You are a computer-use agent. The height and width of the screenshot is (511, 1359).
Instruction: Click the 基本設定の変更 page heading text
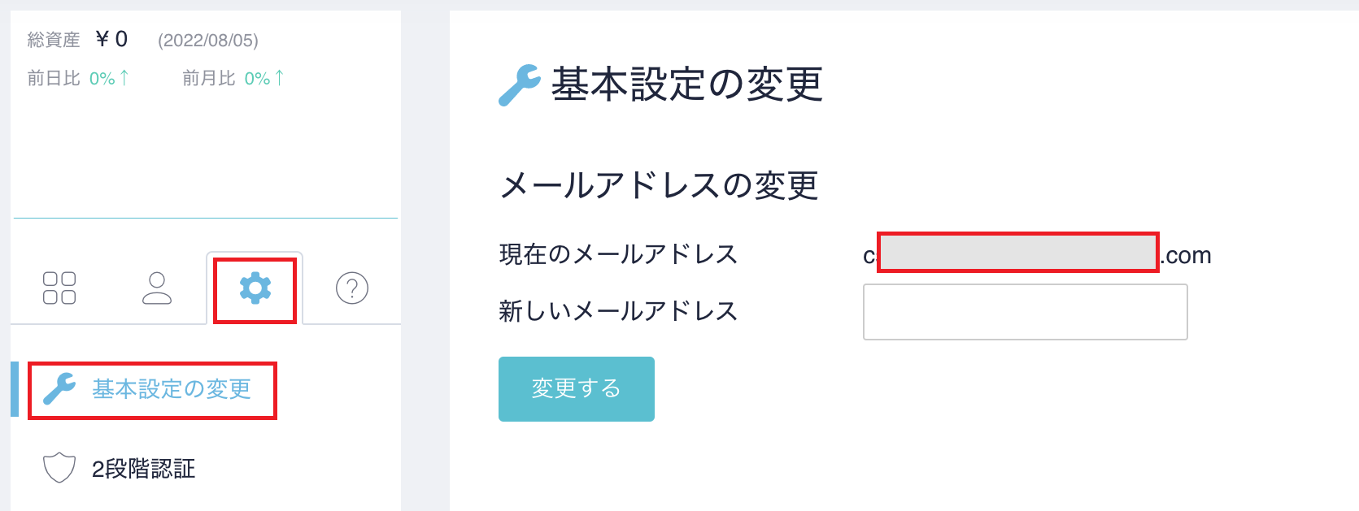[687, 84]
